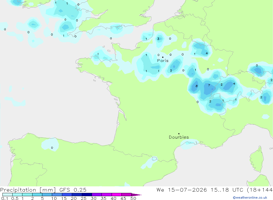This screenshot has height=200, width=273.
Task: Pick the 20–25 mm legend color swatch
Action: pos(77,195)
